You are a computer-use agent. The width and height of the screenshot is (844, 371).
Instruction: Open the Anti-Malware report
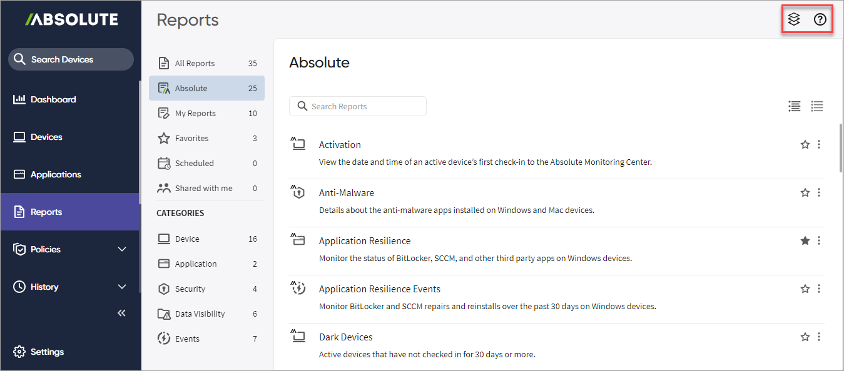[347, 192]
